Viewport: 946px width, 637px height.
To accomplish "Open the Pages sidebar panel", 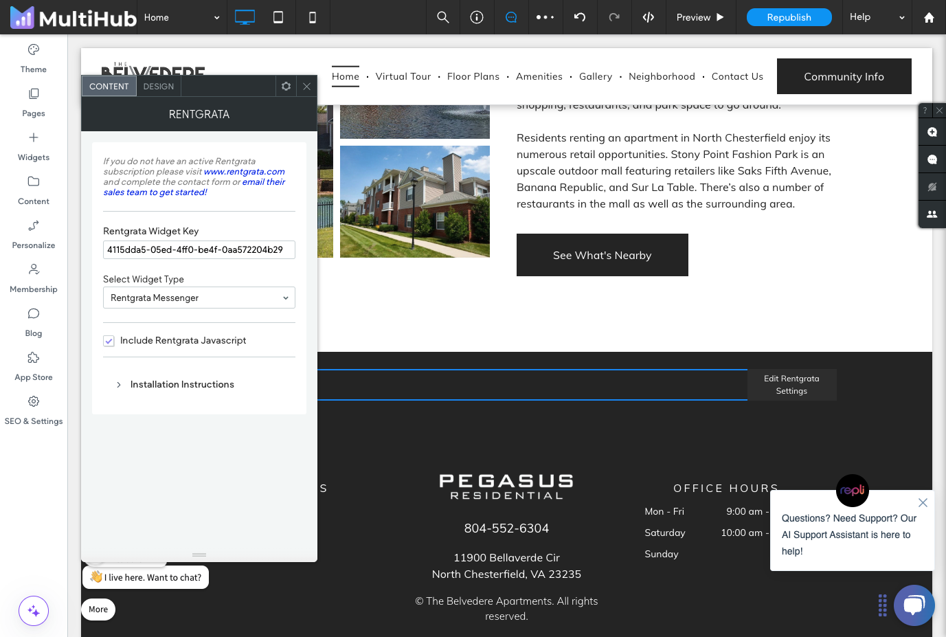I will (x=34, y=102).
